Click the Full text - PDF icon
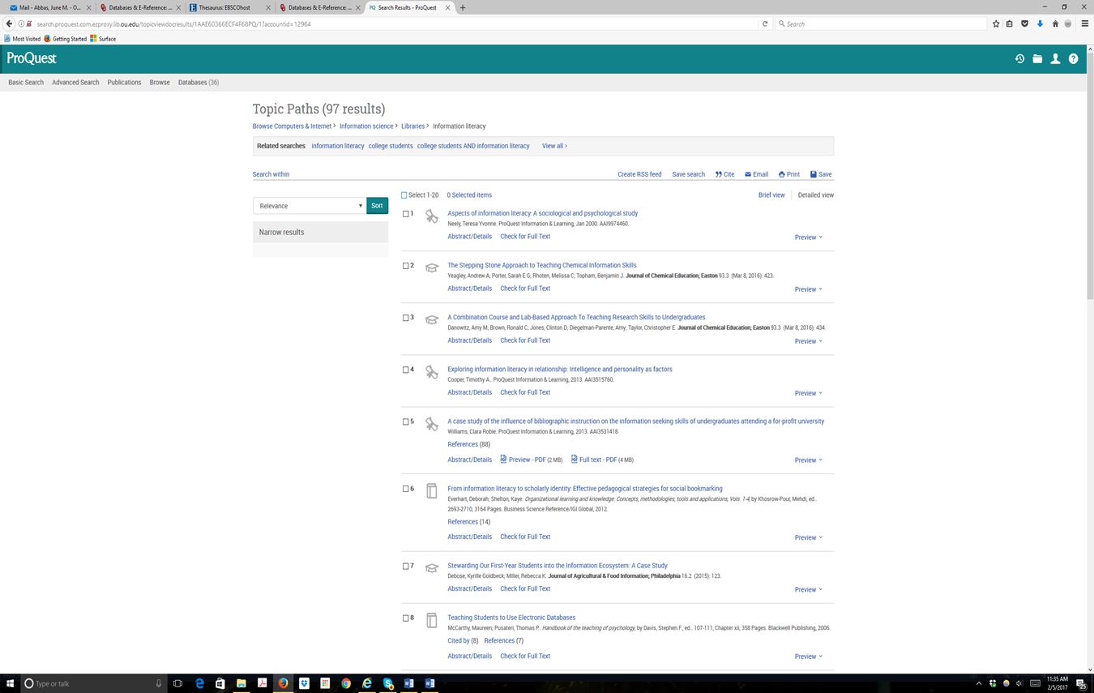This screenshot has width=1094, height=693. [x=575, y=460]
